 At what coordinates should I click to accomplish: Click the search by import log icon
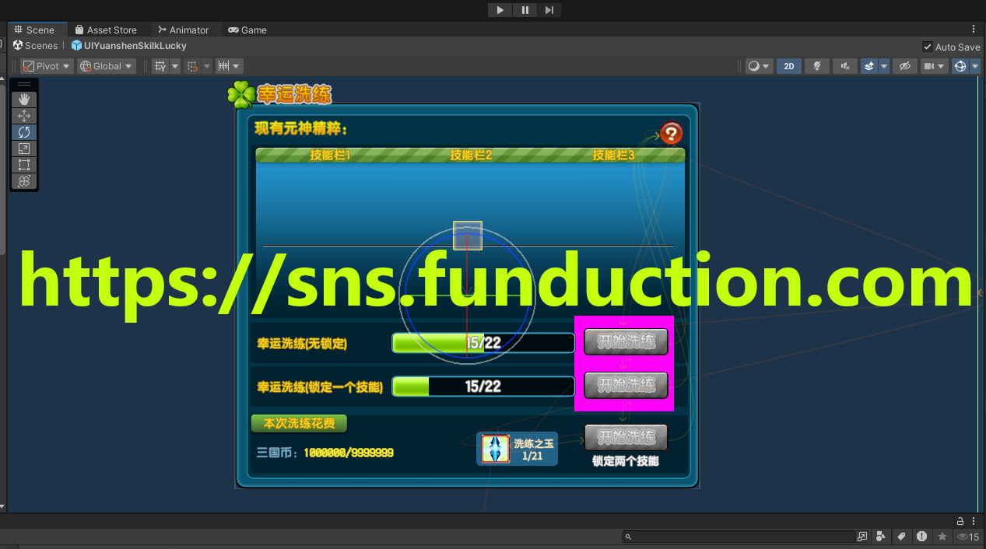(921, 537)
